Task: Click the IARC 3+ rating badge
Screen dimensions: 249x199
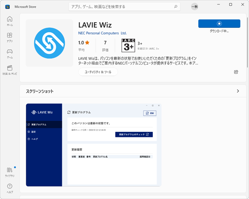Action: [x=128, y=45]
